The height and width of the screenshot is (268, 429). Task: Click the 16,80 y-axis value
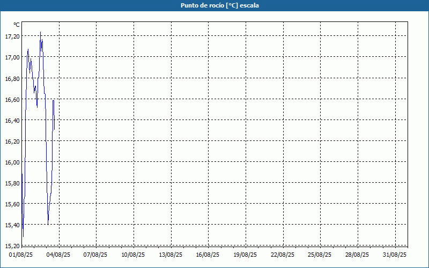(x=12, y=79)
